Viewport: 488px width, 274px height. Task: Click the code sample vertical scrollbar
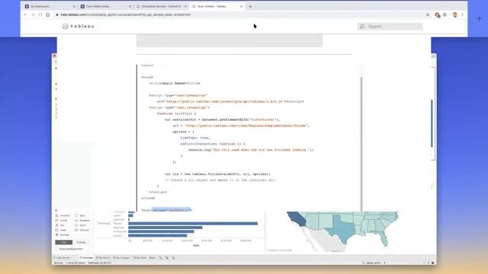(361, 143)
